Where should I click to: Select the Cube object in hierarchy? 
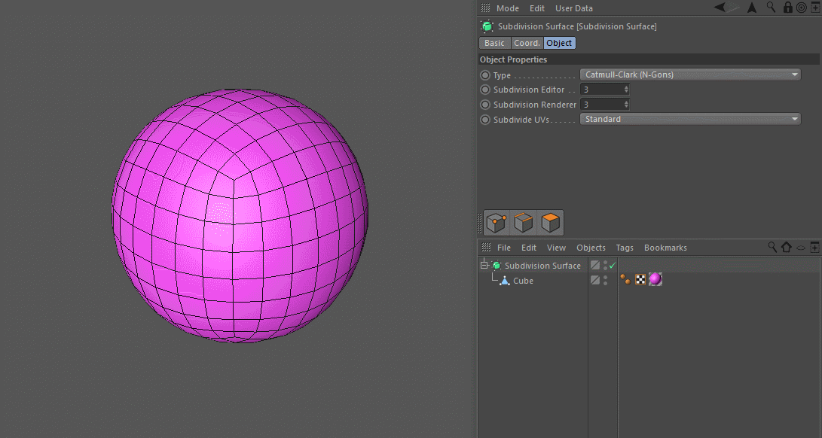pyautogui.click(x=523, y=281)
